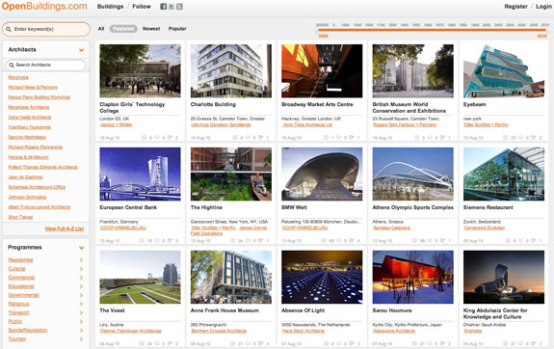This screenshot has width=554, height=349.
Task: Click the notes icon on Eyebeam card
Action: pyautogui.click(x=534, y=138)
